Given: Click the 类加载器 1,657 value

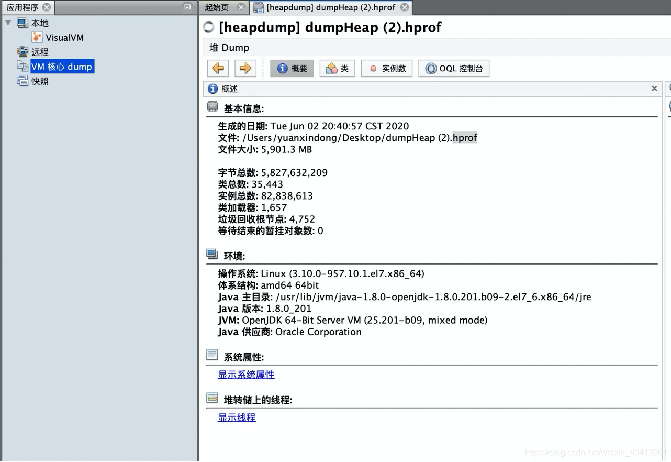Looking at the screenshot, I should pyautogui.click(x=274, y=207).
